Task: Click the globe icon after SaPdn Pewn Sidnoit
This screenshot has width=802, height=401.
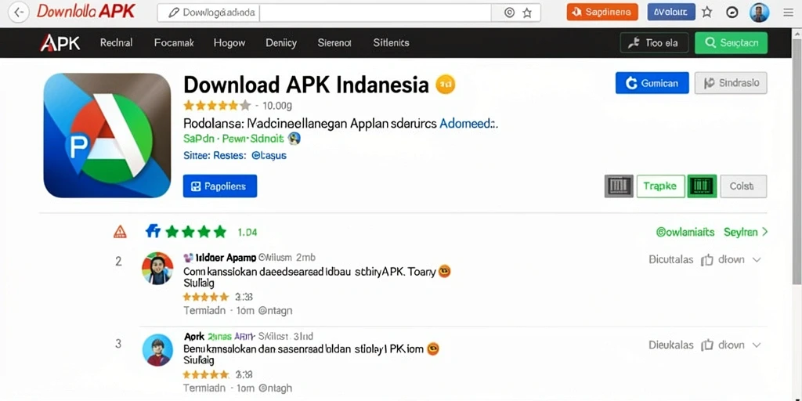Action: [294, 138]
